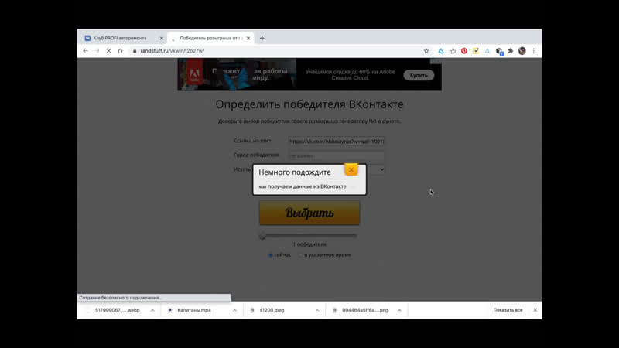Viewport: 619px width, 348px height.
Task: Click the Город победителя field
Action: coord(337,155)
